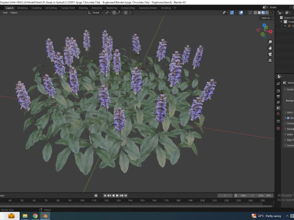Collapse the Collection in outliner
Screen dimensions: 294x220
click(x=282, y=21)
